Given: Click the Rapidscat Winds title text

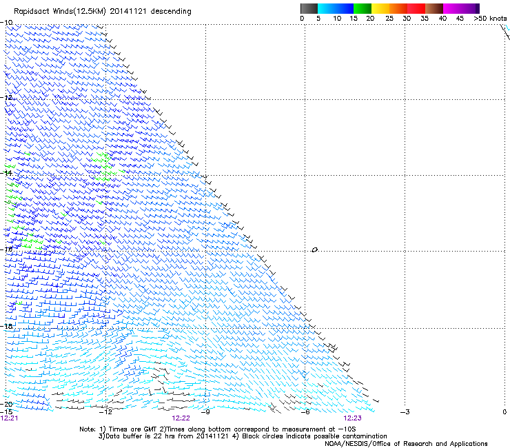Looking at the screenshot, I should [x=103, y=12].
